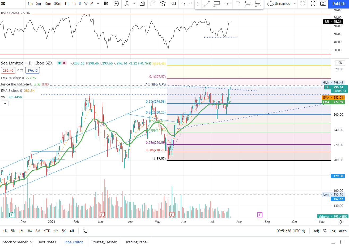Switch to the 4h timeframe
The image size is (349, 247).
coord(74,3)
